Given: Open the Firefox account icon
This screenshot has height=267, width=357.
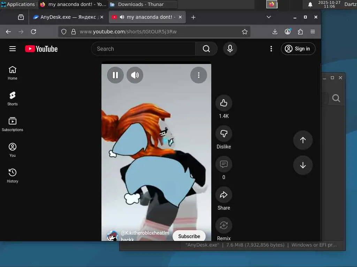Looking at the screenshot, I should click(288, 32).
